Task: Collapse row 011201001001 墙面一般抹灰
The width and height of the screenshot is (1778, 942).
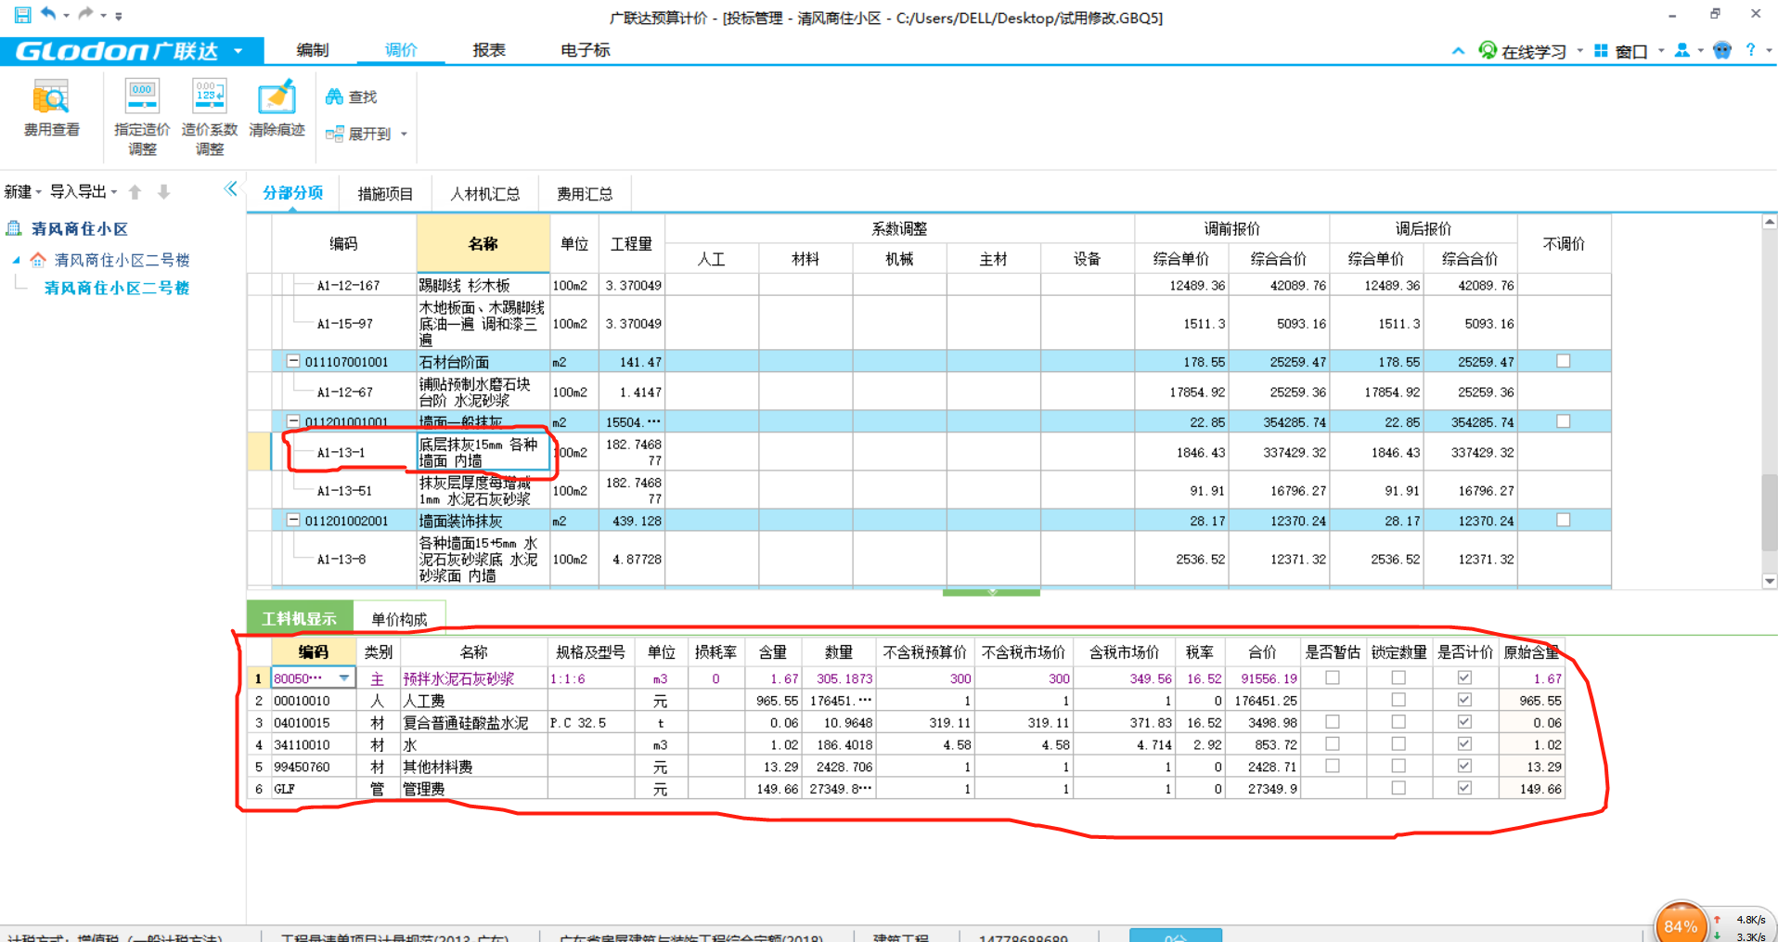Action: [293, 421]
